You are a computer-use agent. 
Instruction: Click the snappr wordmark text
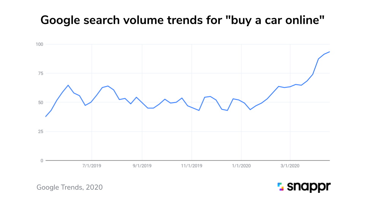click(x=309, y=187)
